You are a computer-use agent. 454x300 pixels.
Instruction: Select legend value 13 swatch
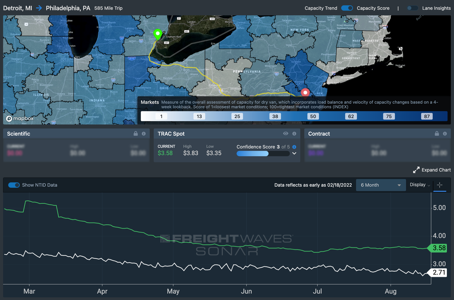coord(199,116)
